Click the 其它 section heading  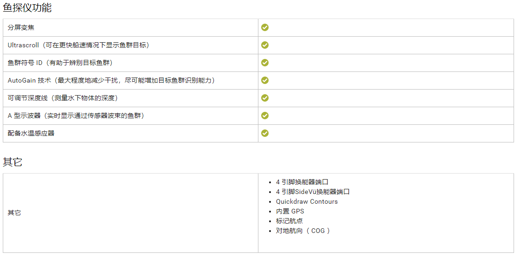point(13,162)
